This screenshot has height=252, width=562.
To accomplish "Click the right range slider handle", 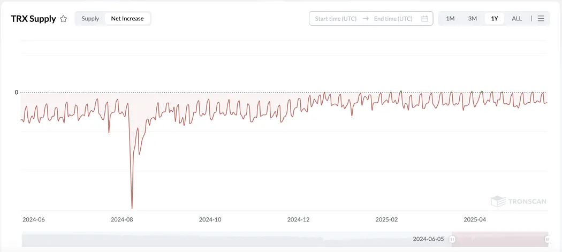I will pos(547,239).
